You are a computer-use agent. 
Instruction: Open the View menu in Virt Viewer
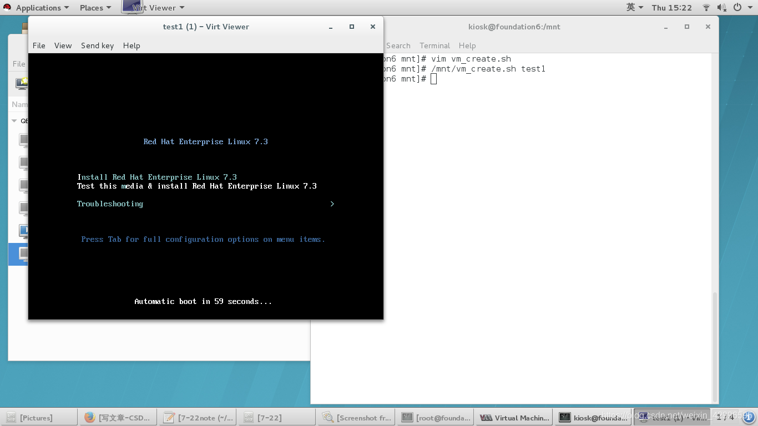pos(63,45)
